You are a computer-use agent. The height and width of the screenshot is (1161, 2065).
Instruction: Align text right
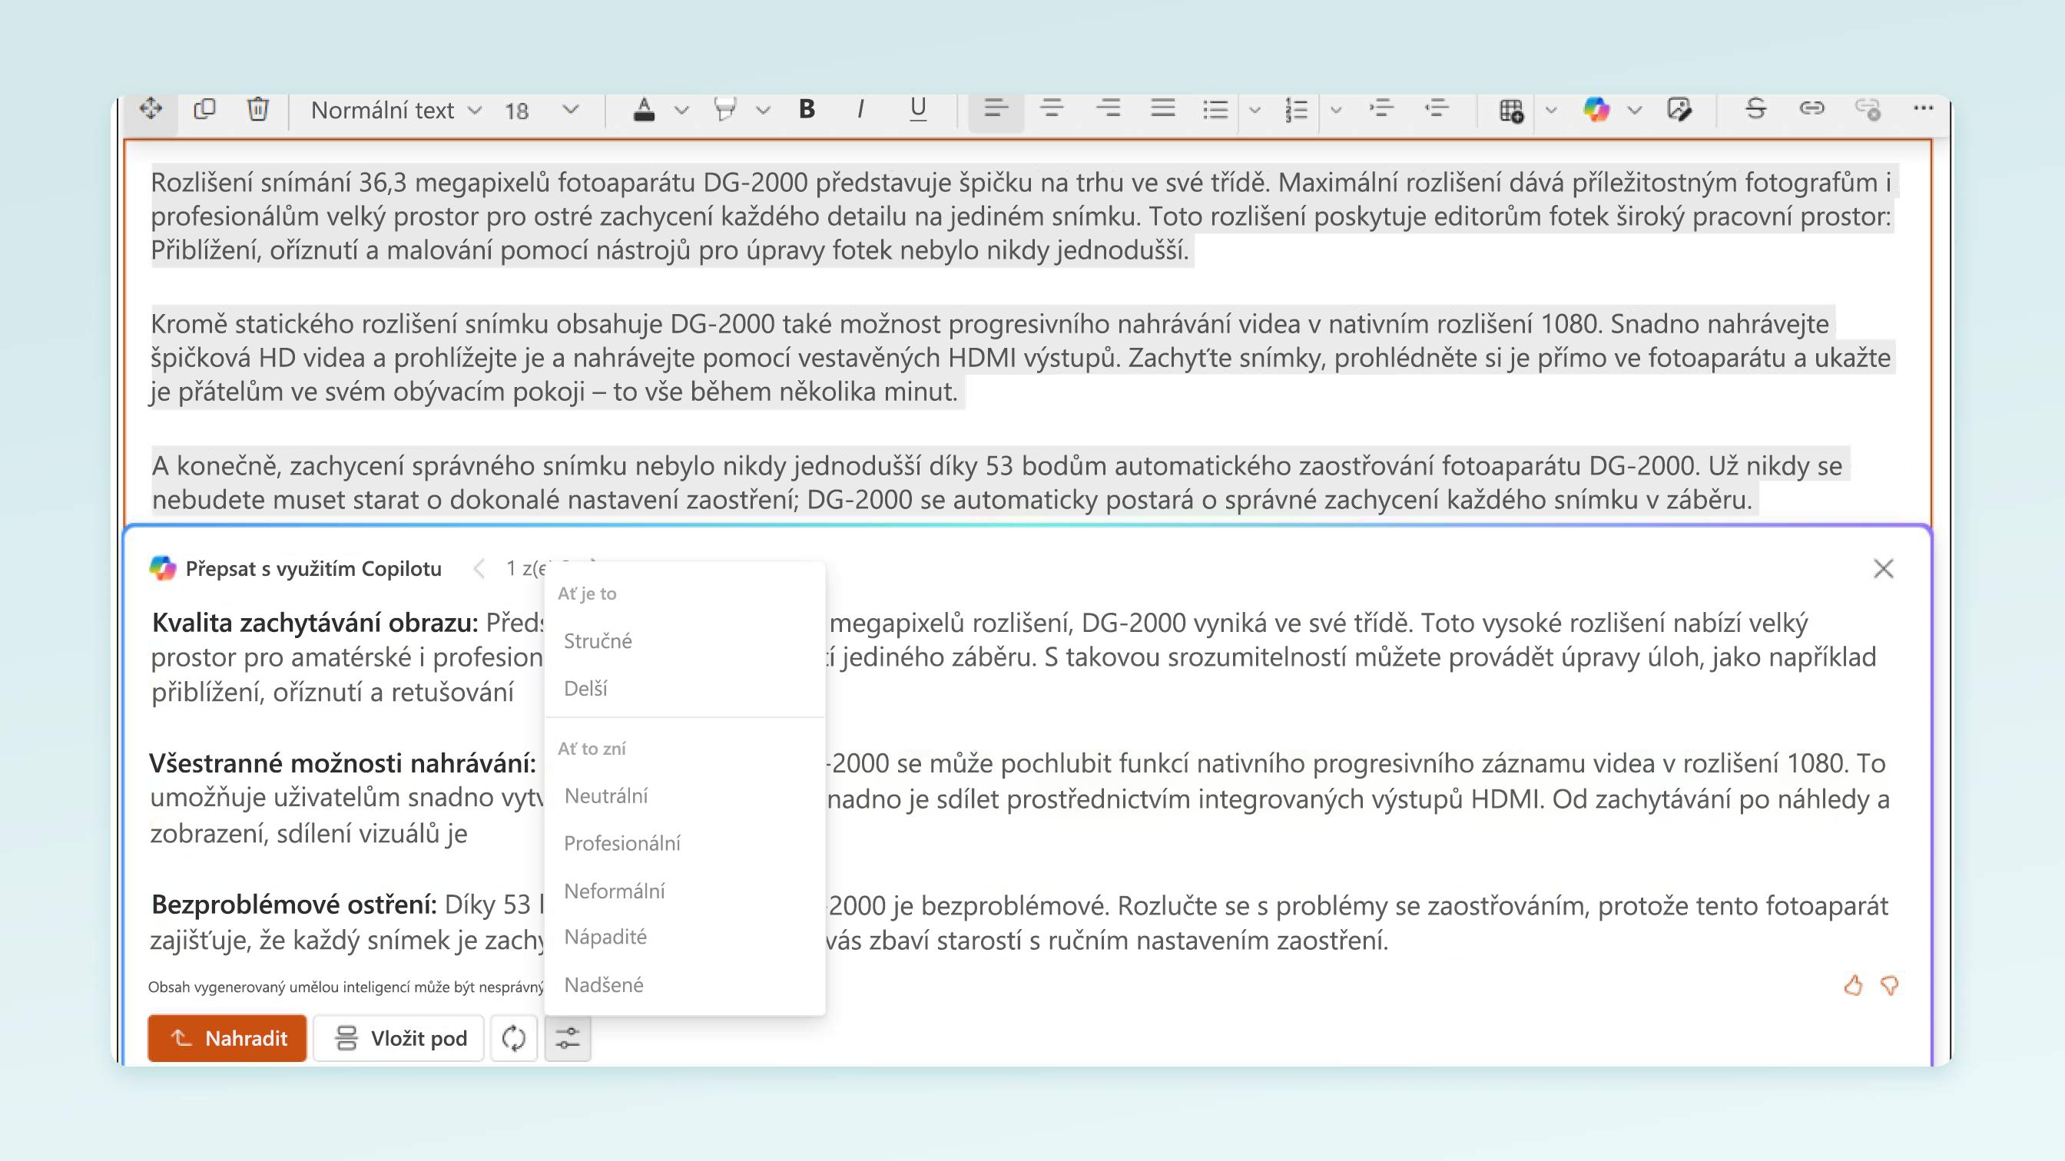1108,109
